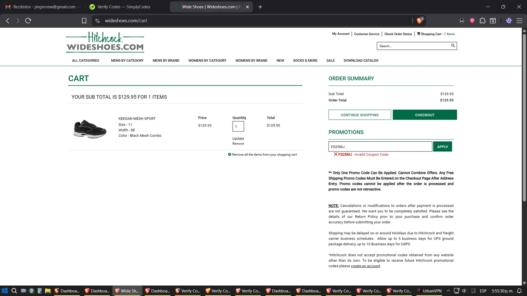The width and height of the screenshot is (527, 296).
Task: Open UrbanVPN taskbar item
Action: tap(429, 291)
